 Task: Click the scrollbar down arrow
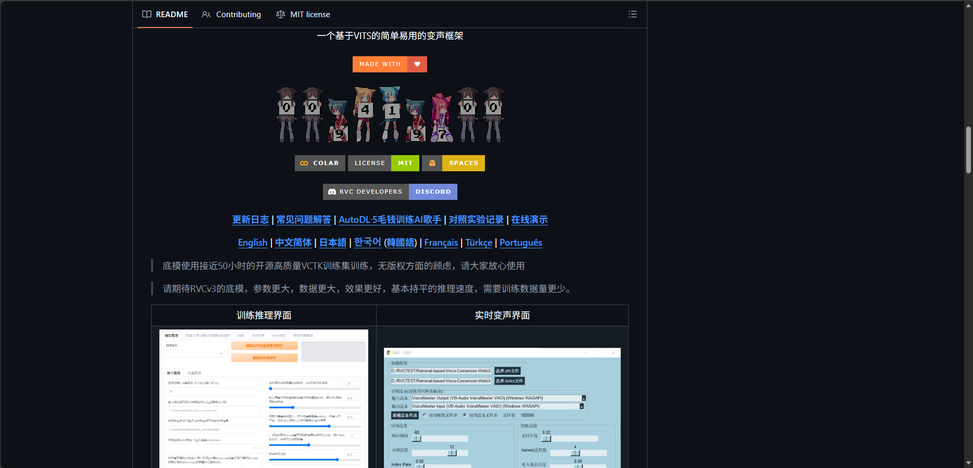click(968, 463)
